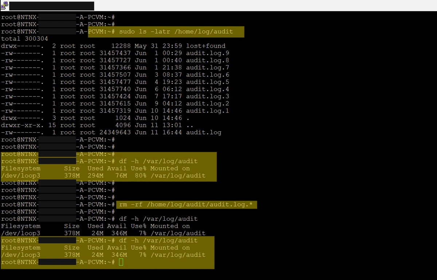Click the file size 31457740
Screen dimensions: 437x280
115,89
